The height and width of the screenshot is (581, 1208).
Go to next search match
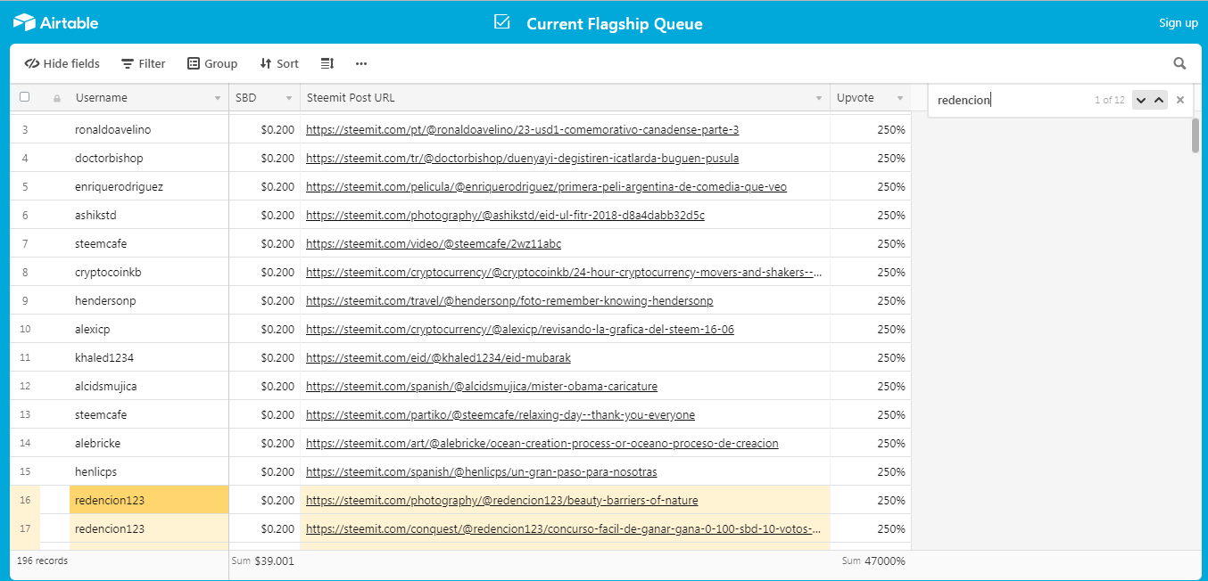(x=1141, y=100)
